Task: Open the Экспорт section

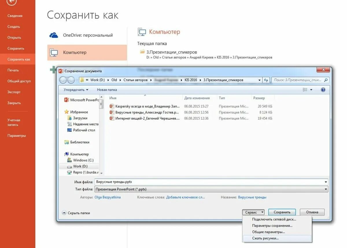Action: pyautogui.click(x=14, y=92)
